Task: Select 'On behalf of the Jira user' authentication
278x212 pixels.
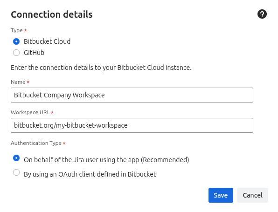Action: pyautogui.click(x=16, y=158)
